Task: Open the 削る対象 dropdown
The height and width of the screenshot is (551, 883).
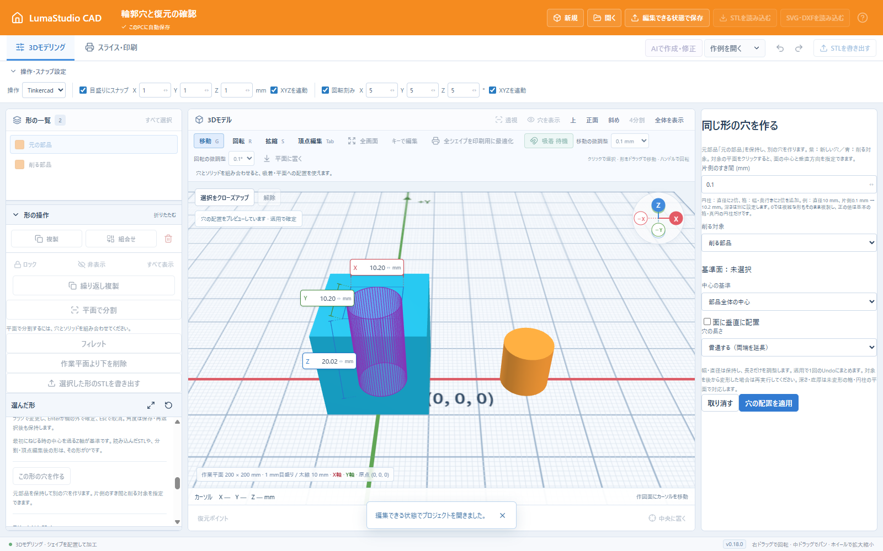Action: point(789,242)
